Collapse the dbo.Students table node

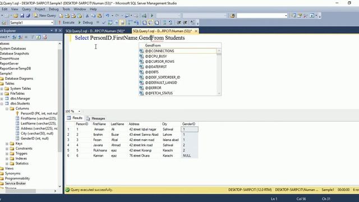[2, 104]
